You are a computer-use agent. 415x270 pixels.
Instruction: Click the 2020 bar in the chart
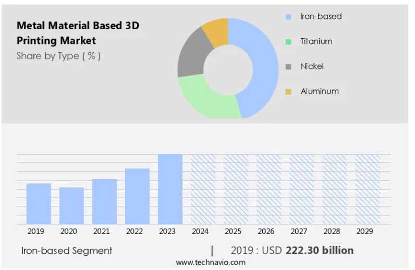click(71, 206)
